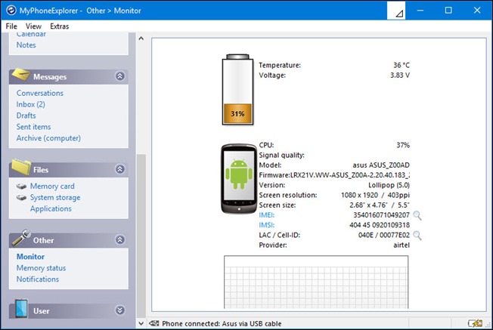Click the sidebar vertical scrollbar thumb
The width and height of the screenshot is (493, 330).
(141, 236)
